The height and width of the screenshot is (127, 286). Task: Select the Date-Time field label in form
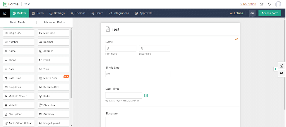coord(112,89)
